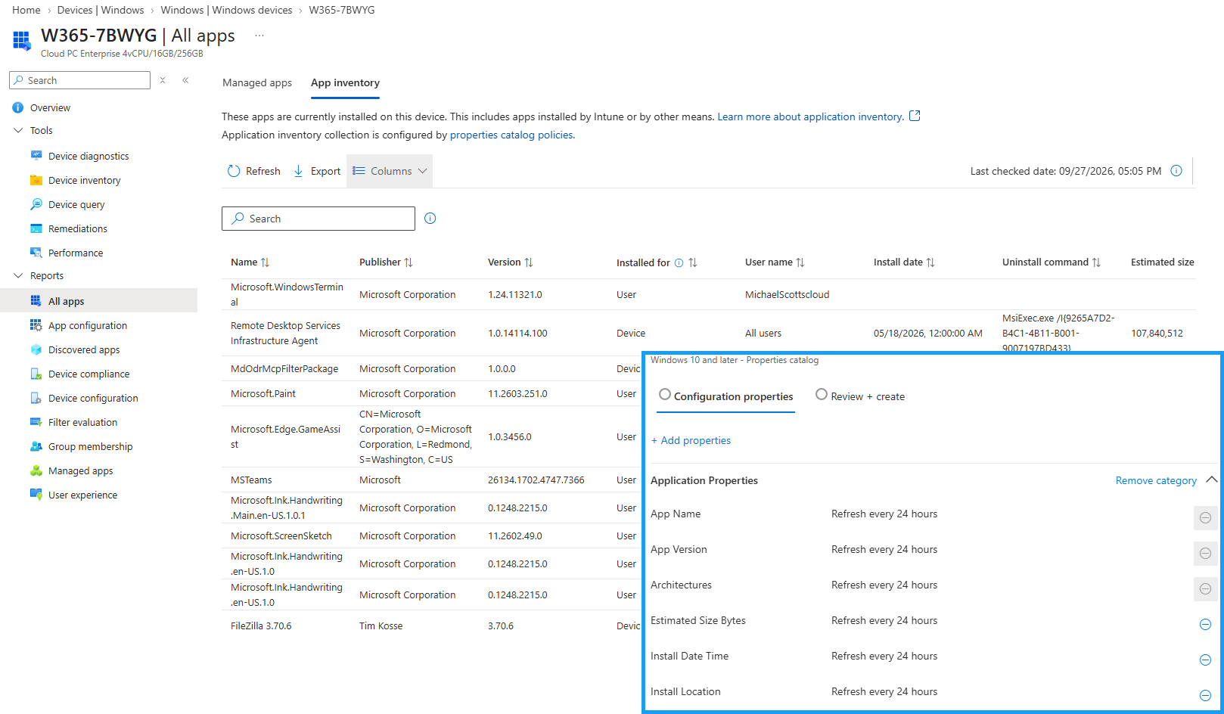Click Add properties link
The width and height of the screenshot is (1224, 714).
click(691, 440)
